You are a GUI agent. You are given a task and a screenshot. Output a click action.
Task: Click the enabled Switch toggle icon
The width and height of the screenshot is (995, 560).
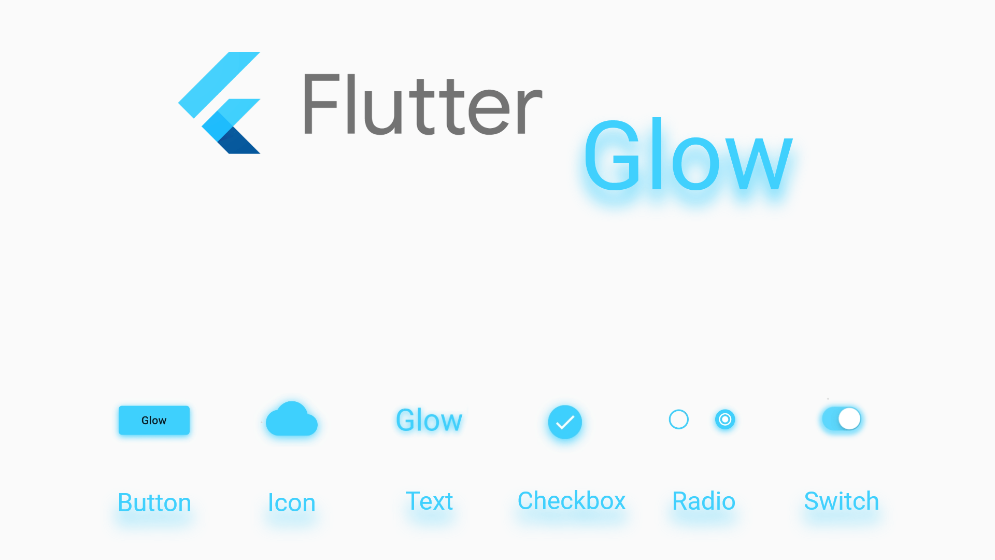(x=841, y=419)
